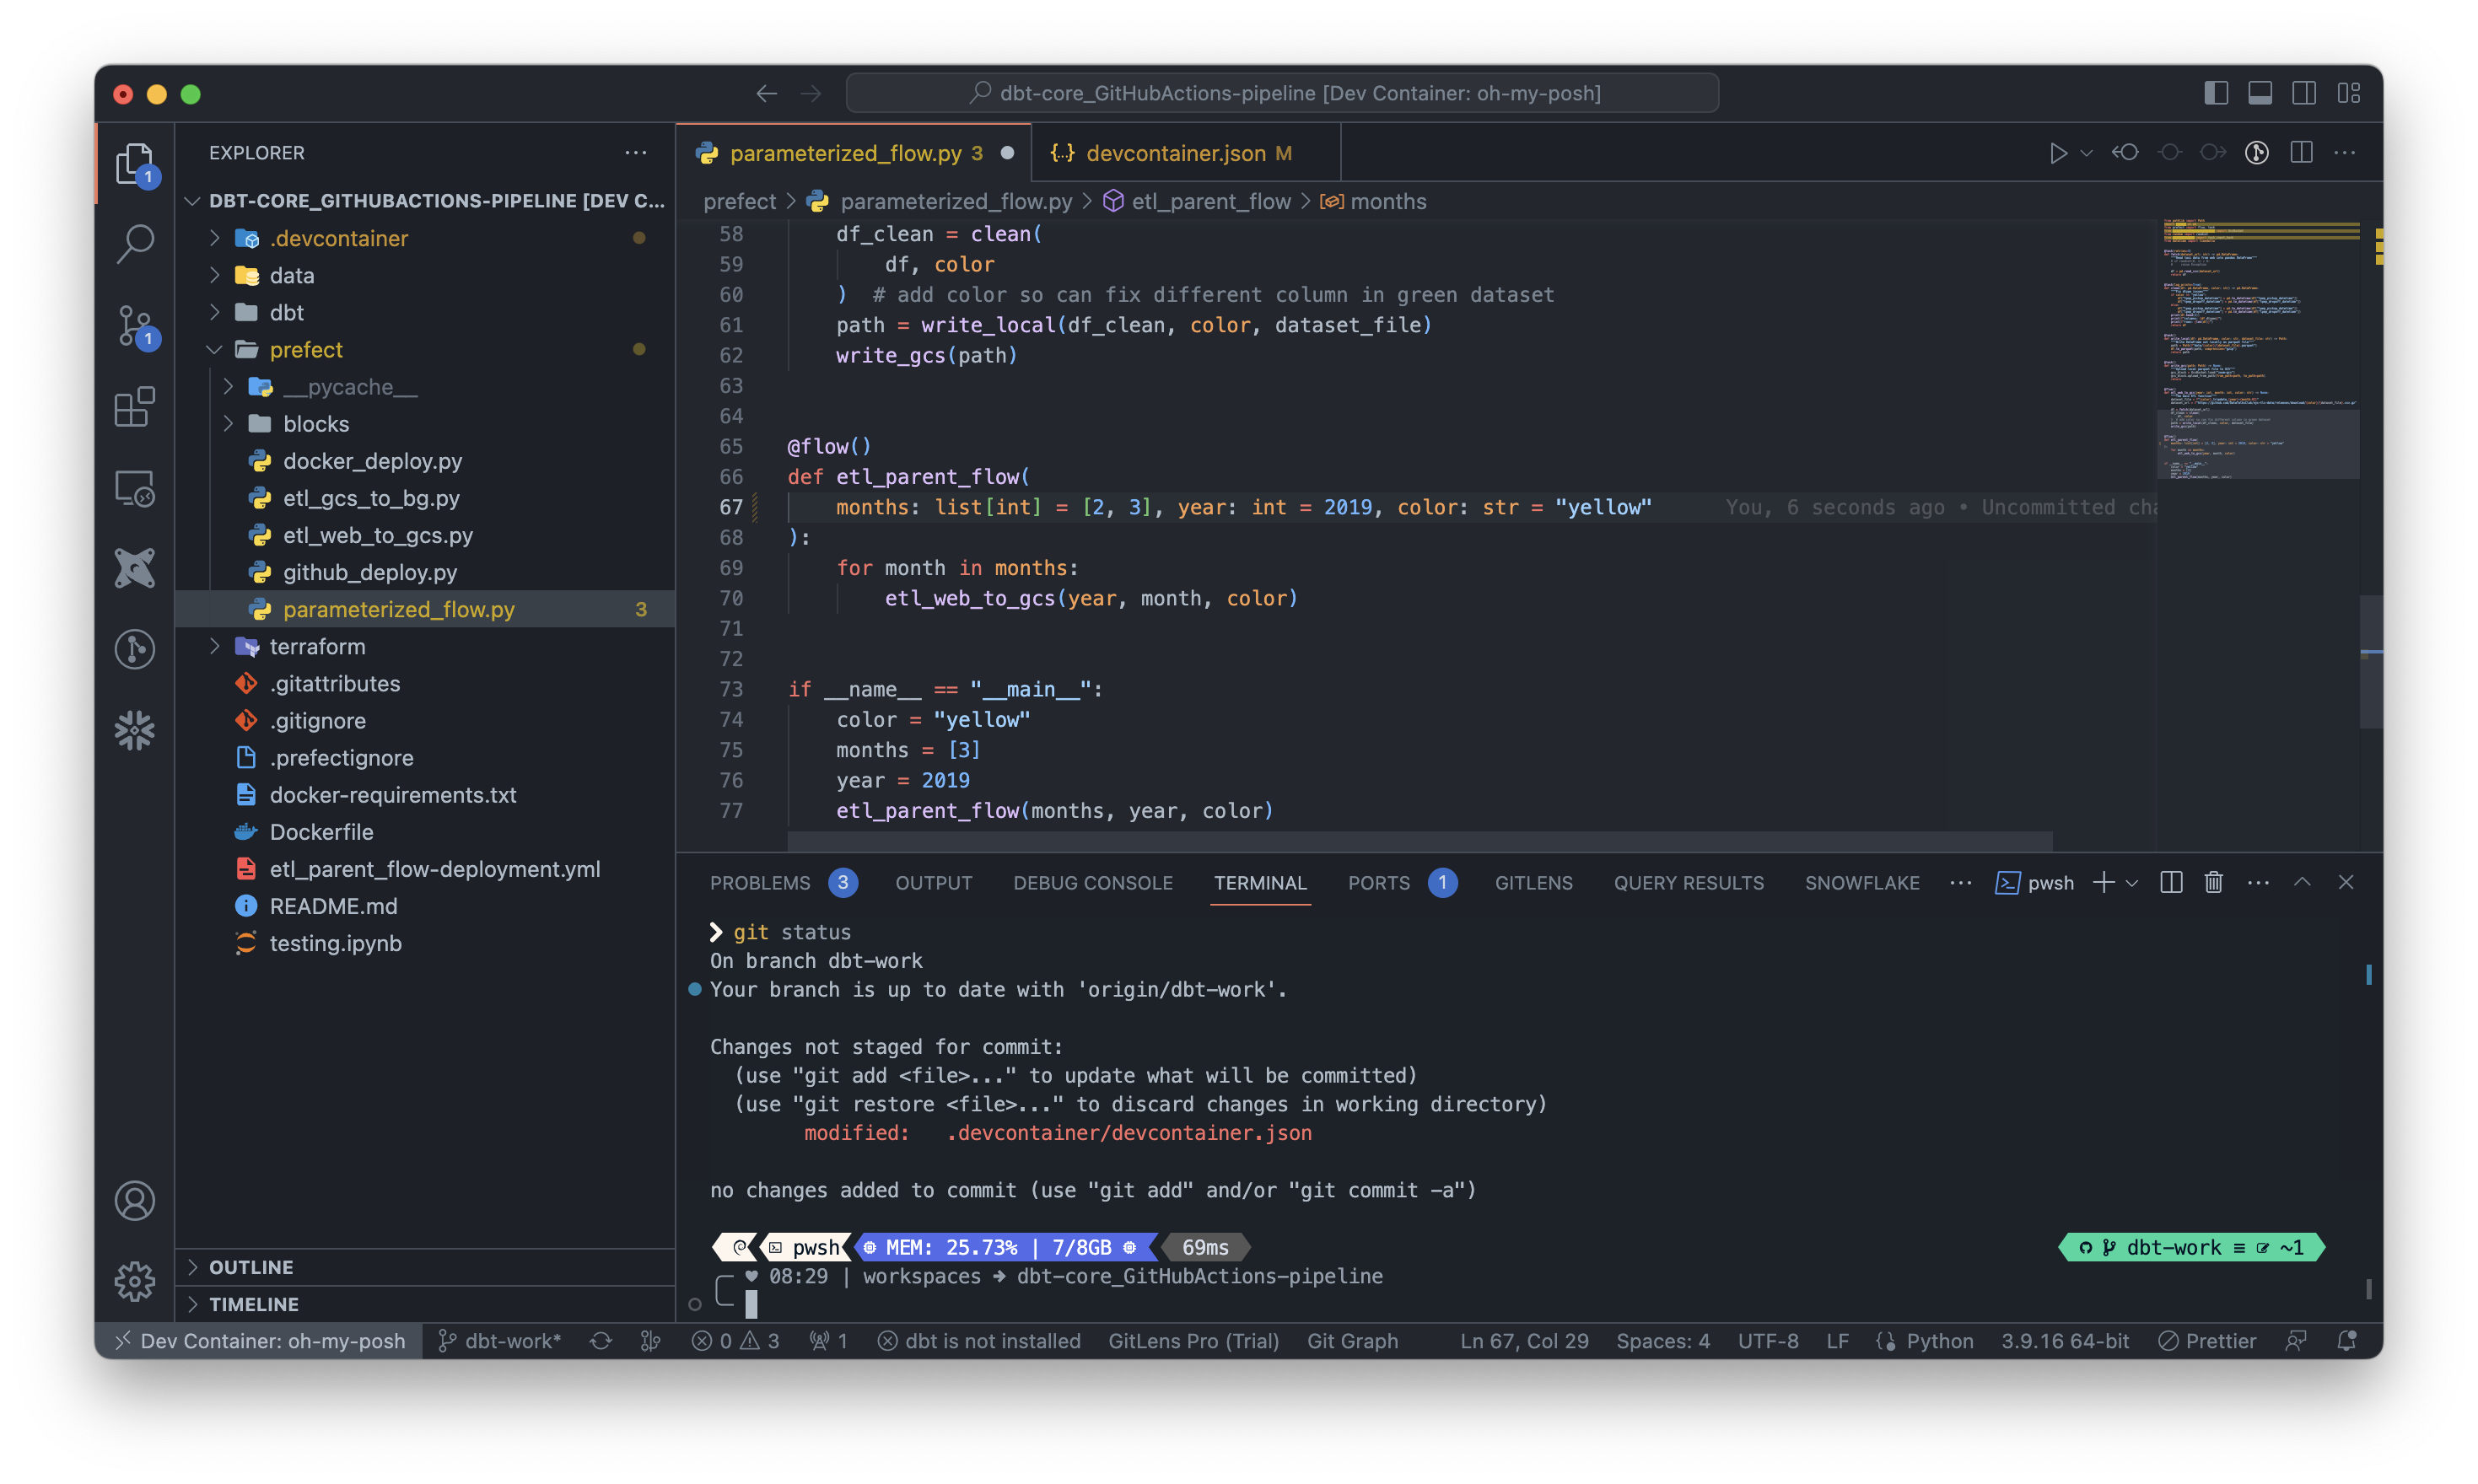
Task: Synchronize changes icon in status bar
Action: tap(600, 1341)
